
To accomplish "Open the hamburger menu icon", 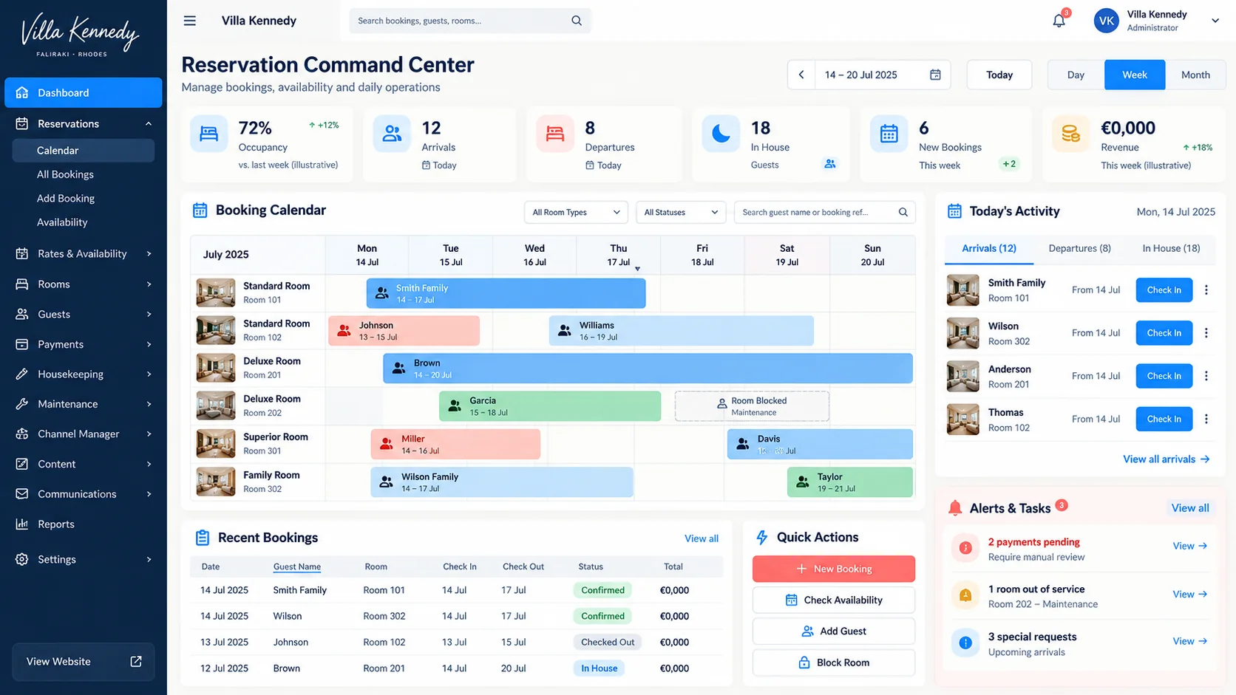I will click(190, 21).
